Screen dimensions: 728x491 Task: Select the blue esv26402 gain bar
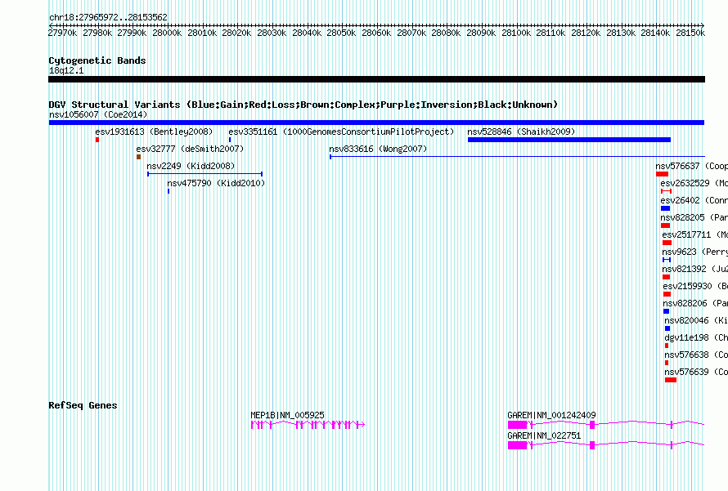[665, 208]
